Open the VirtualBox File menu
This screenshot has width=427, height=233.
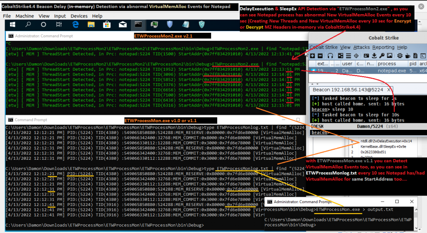tap(7, 16)
